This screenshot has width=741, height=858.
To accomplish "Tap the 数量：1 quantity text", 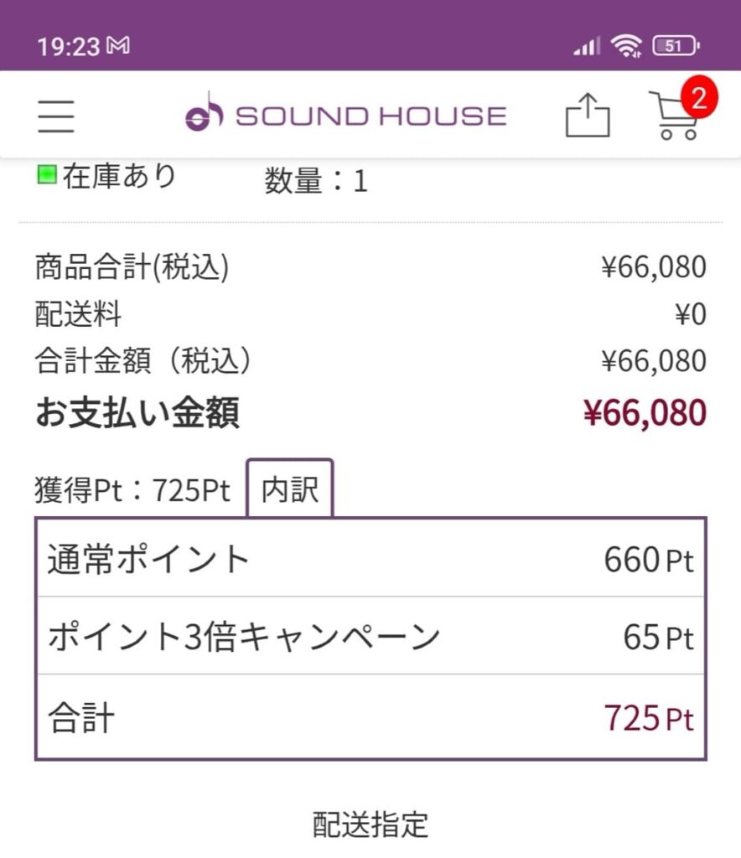I will (x=316, y=180).
